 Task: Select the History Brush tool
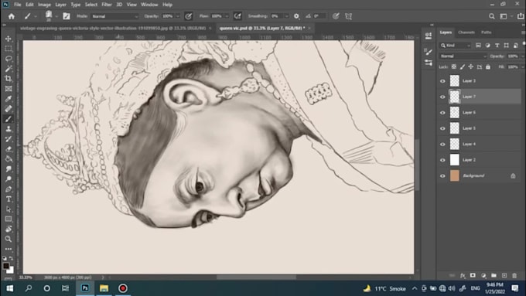pyautogui.click(x=9, y=139)
